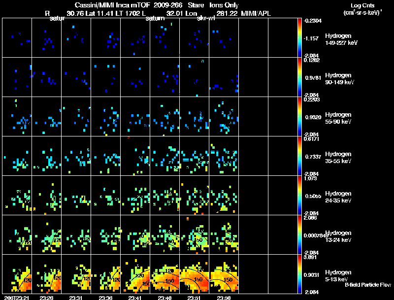Click the 'B-field Particle Flow' legend text
This screenshot has width=394, height=300.
click(368, 285)
